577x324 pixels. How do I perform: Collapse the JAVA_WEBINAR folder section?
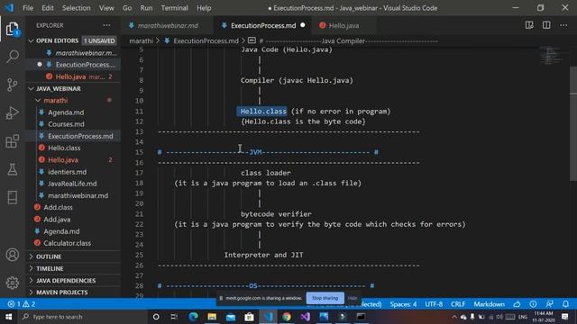[73, 88]
